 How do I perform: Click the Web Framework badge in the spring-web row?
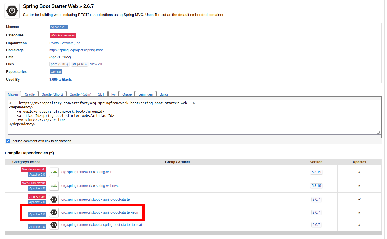(34, 169)
